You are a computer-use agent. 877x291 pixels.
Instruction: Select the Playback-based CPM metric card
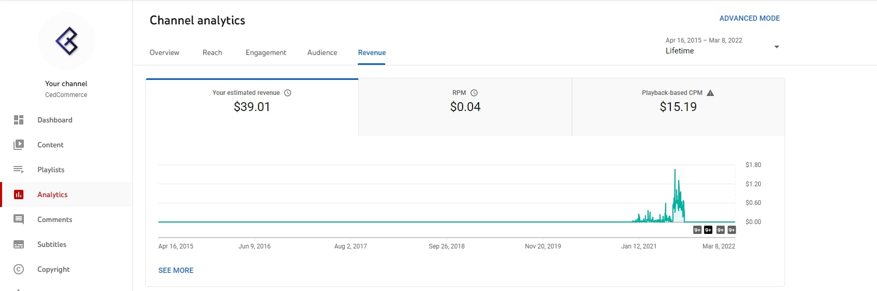coord(678,107)
